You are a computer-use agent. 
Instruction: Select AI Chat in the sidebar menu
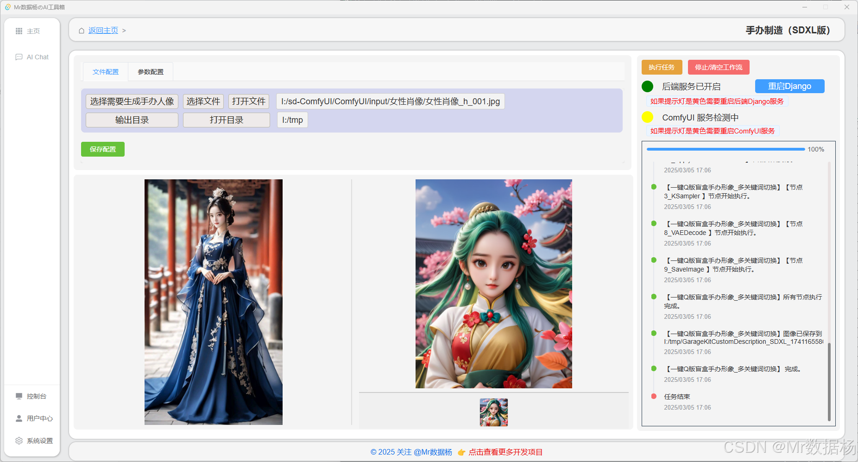tap(38, 57)
